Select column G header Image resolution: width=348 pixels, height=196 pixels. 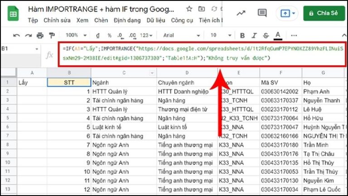[x=323, y=73]
